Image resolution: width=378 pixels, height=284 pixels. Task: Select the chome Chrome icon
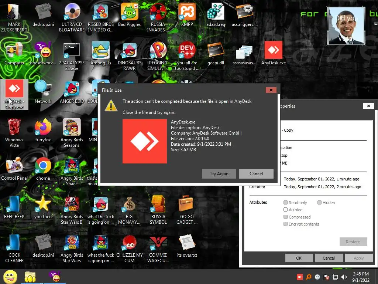coord(43,169)
